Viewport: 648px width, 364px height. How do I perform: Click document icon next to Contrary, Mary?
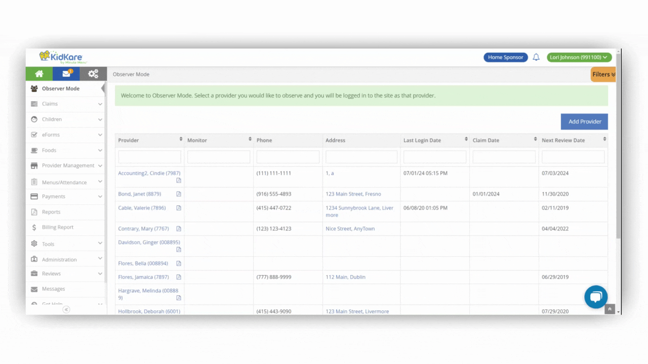coord(179,229)
